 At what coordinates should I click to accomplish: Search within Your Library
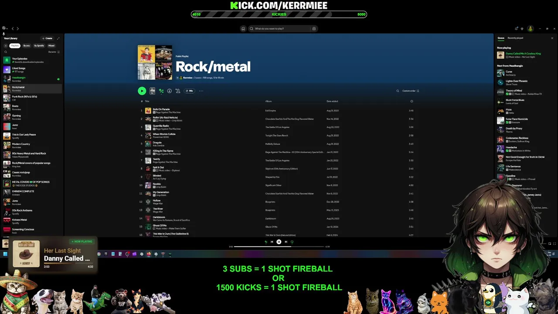click(x=6, y=52)
